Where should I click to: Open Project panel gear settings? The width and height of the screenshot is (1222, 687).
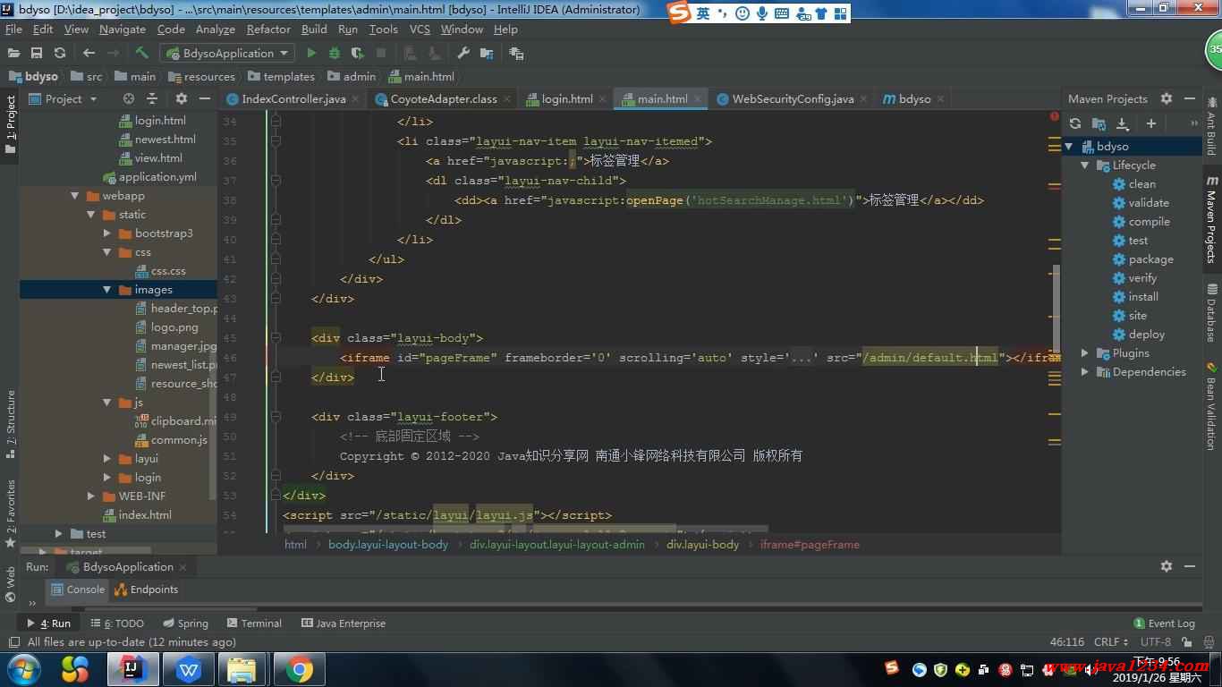click(x=182, y=98)
